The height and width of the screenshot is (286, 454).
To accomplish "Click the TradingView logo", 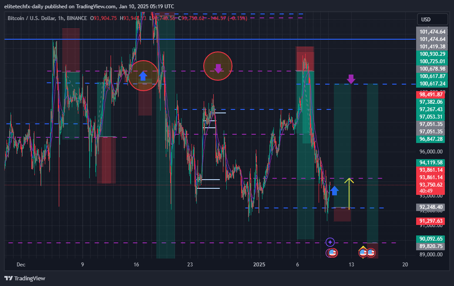I will pos(25,278).
